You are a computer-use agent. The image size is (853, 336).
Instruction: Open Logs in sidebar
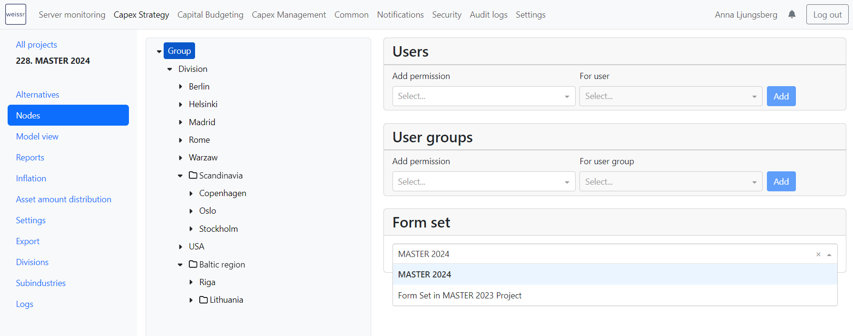tap(25, 304)
